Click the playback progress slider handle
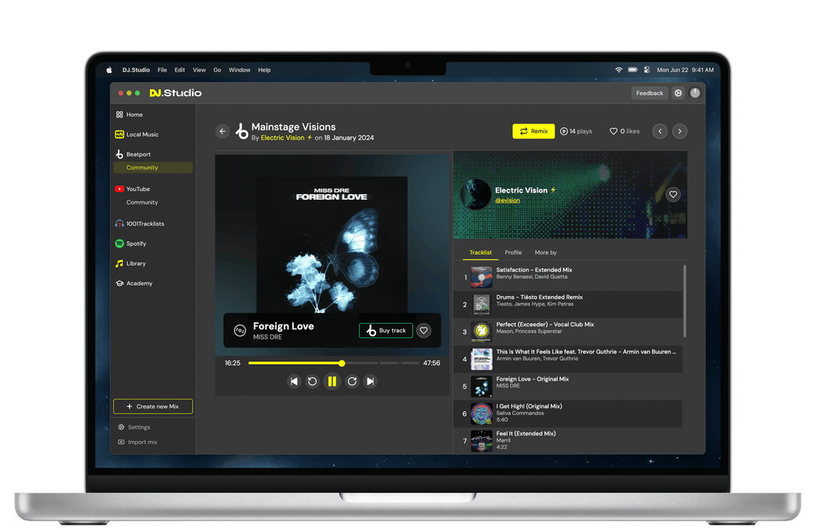This screenshot has width=816, height=530. [x=342, y=363]
